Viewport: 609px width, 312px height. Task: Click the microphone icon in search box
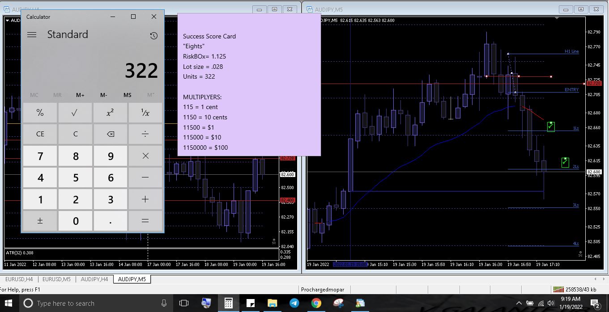click(x=164, y=304)
